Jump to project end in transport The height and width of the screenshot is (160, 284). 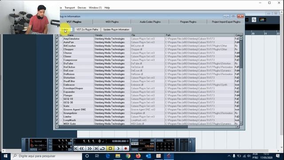96,148
